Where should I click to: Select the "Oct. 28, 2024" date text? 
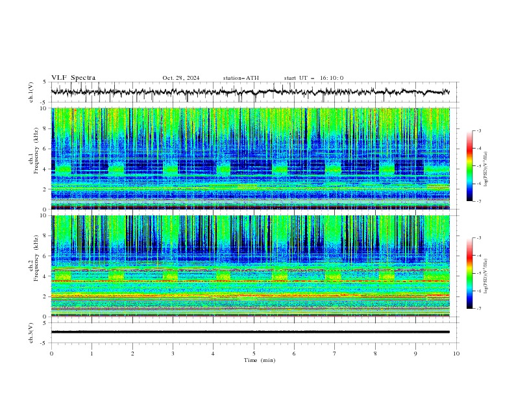pyautogui.click(x=181, y=78)
